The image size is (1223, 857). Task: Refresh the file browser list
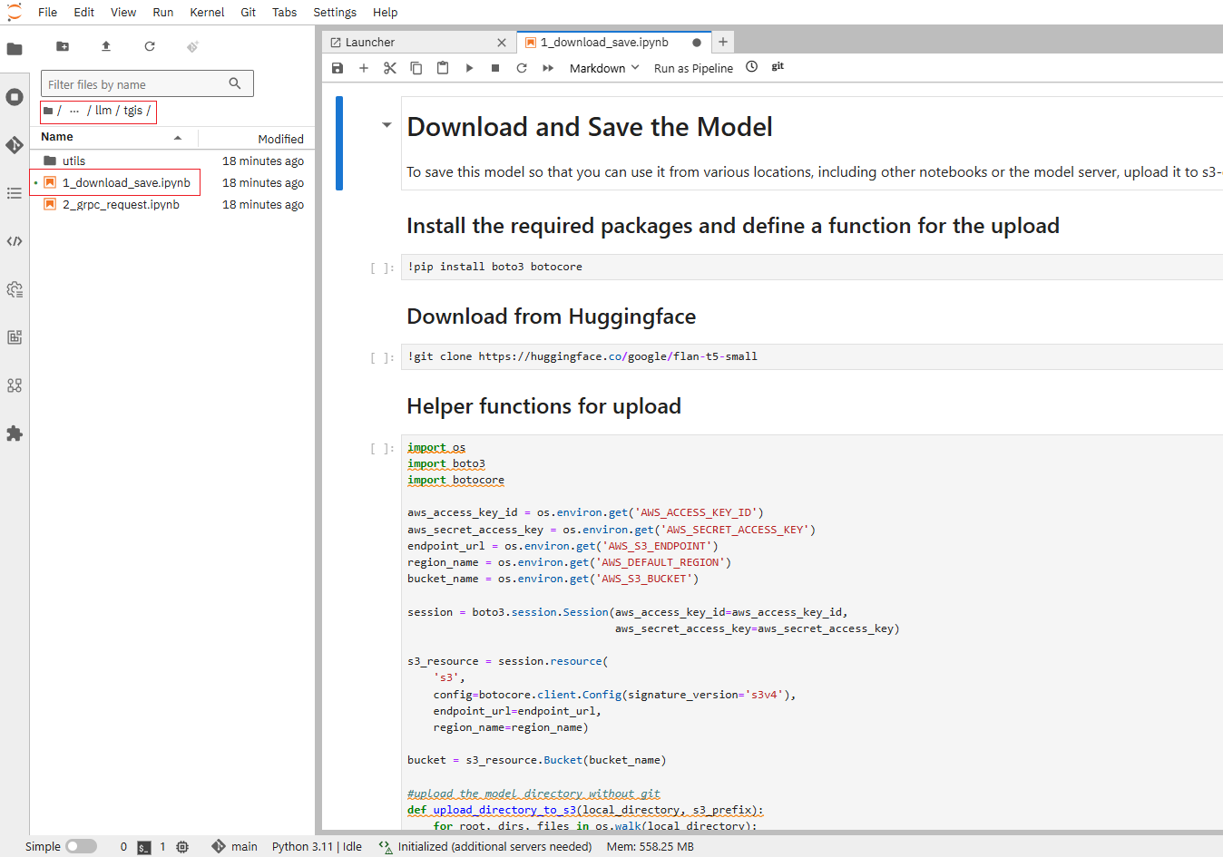(x=150, y=46)
